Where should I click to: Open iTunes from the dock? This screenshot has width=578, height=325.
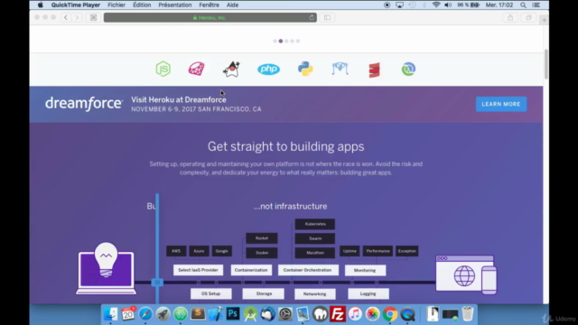click(x=355, y=314)
